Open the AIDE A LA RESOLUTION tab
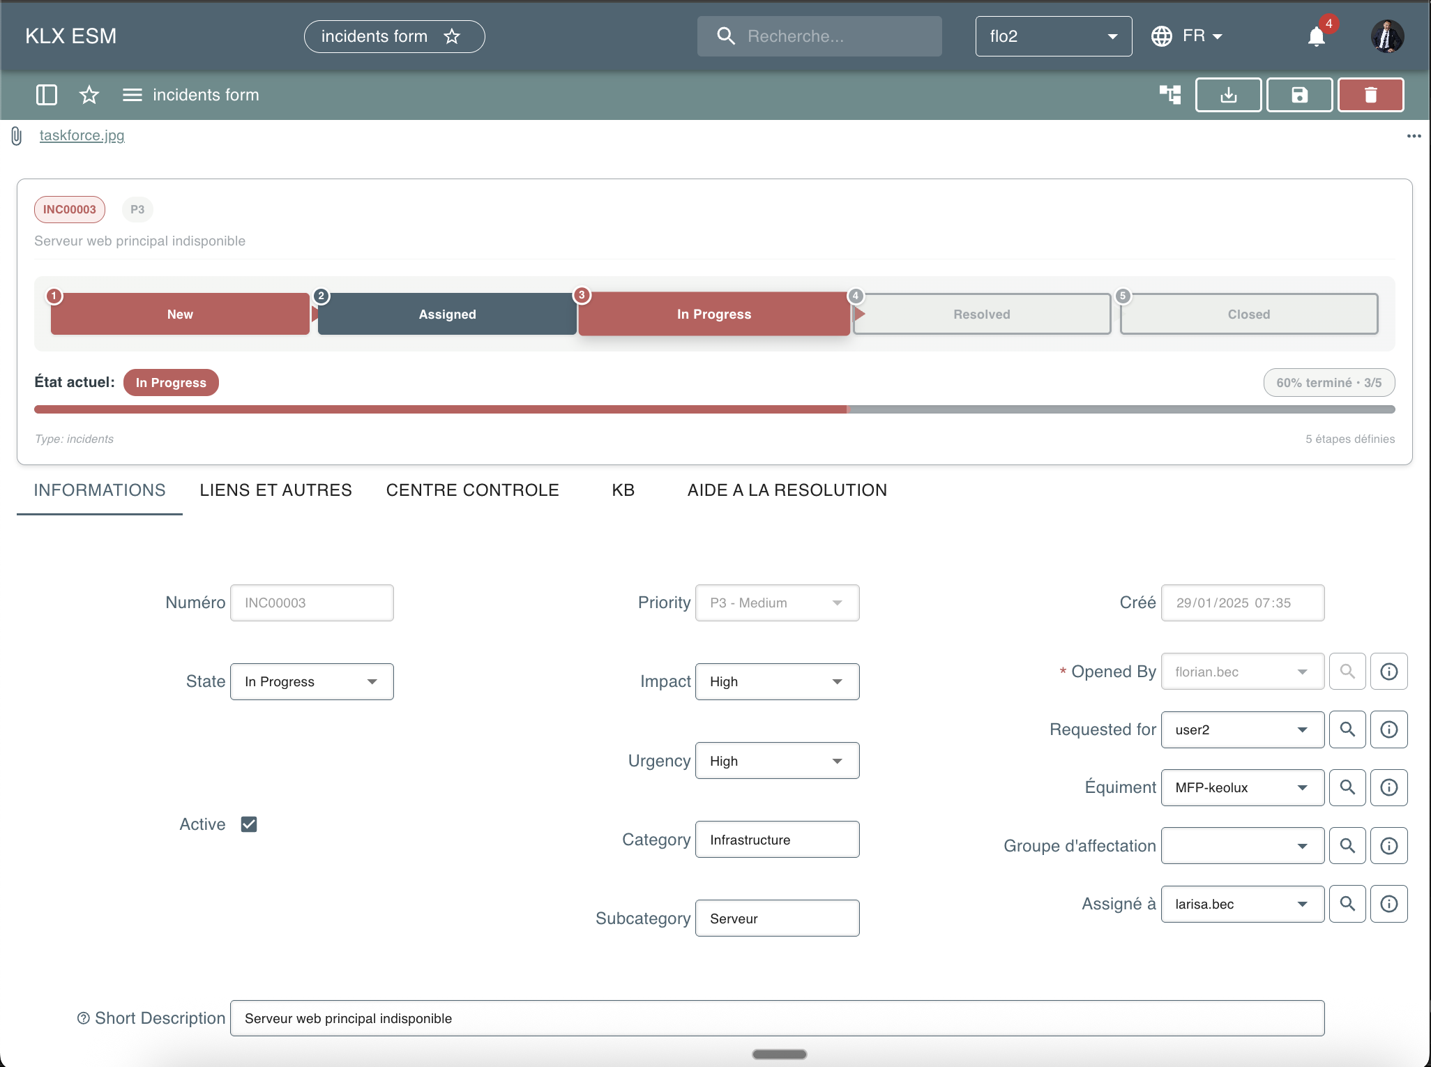 [x=787, y=490]
